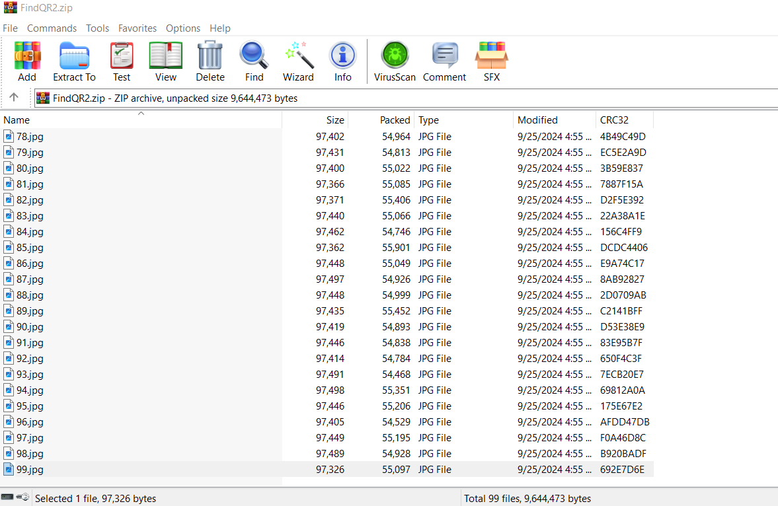Screen dimensions: 778x506
Task: Open the View toolbar icon
Action: [166, 61]
